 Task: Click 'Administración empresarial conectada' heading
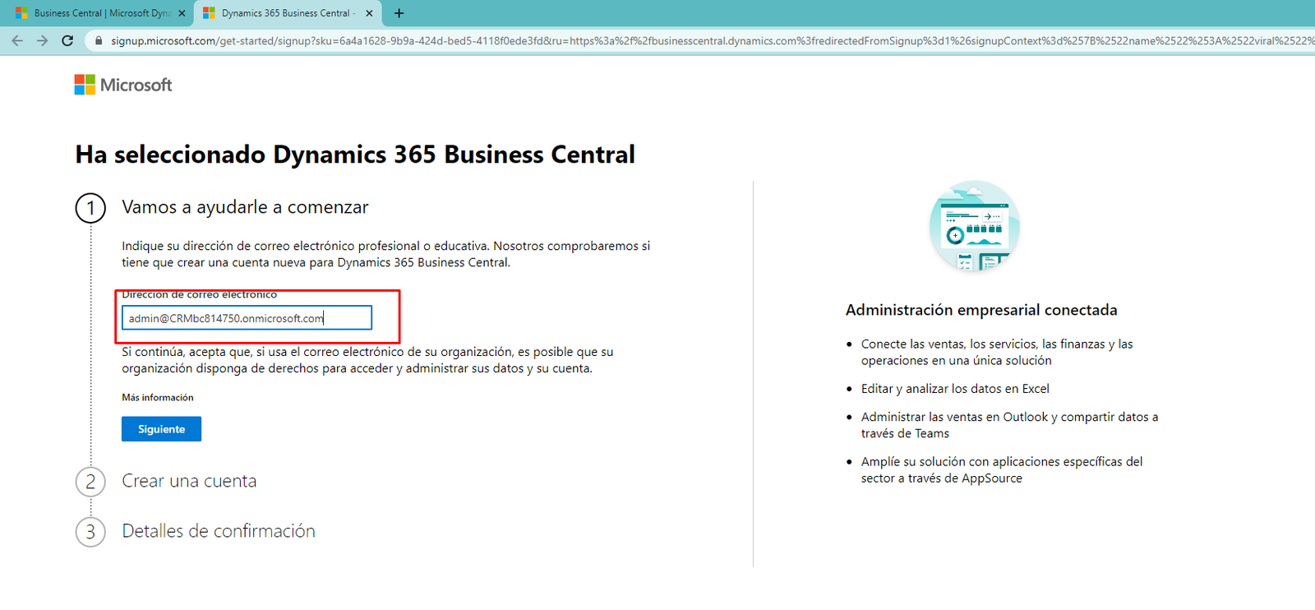coord(981,310)
